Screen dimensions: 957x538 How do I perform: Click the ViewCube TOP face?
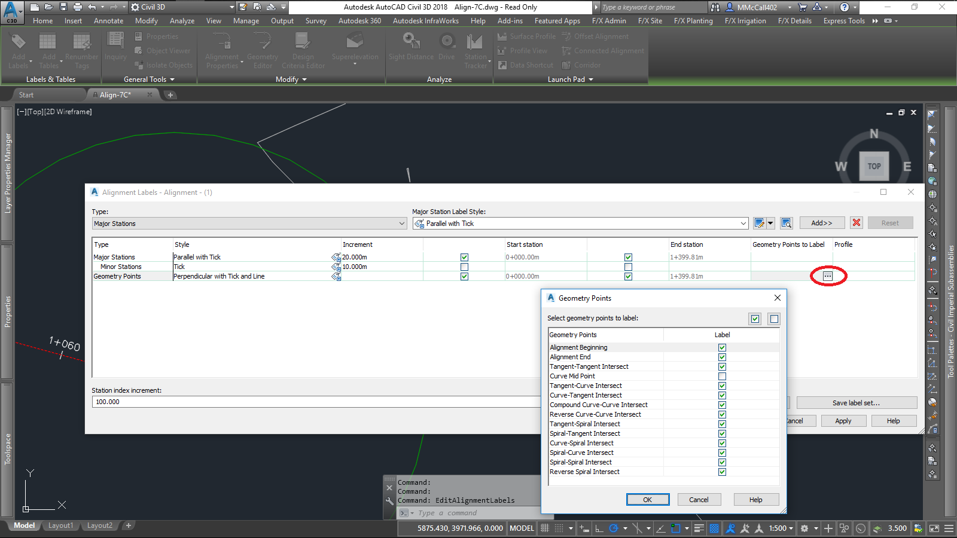pyautogui.click(x=874, y=166)
